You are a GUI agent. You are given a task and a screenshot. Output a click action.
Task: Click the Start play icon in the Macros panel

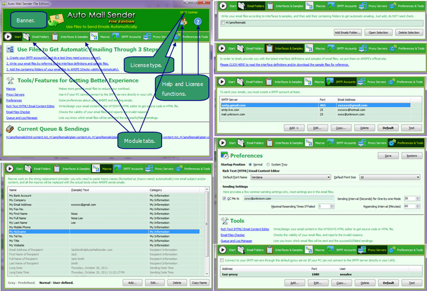point(10,169)
